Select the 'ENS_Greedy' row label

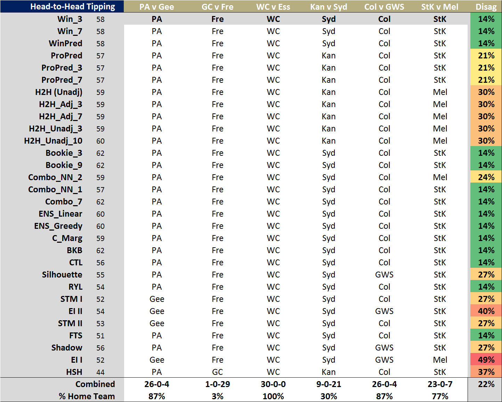coord(58,226)
